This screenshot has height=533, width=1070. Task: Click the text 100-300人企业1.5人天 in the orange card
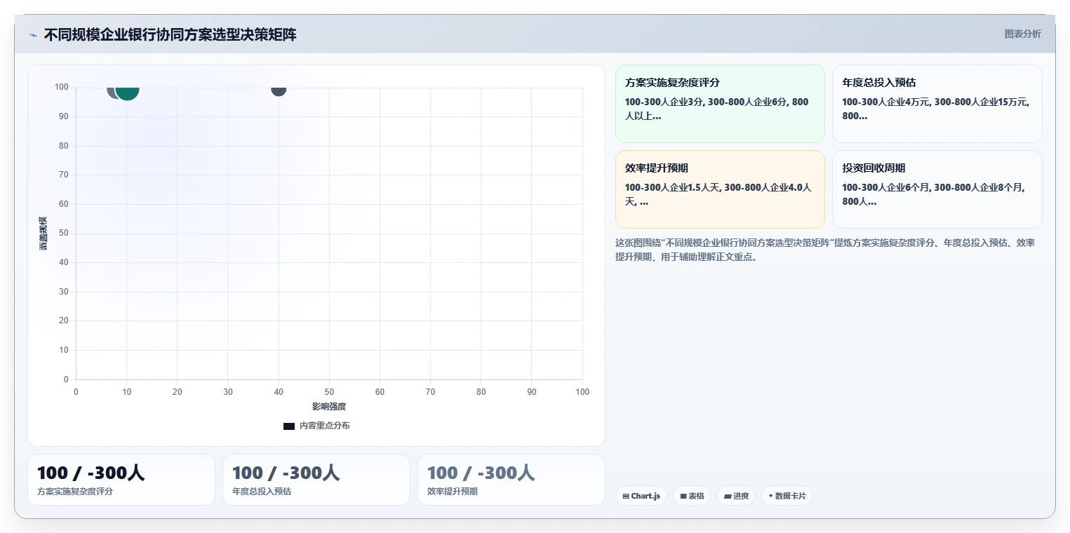671,187
